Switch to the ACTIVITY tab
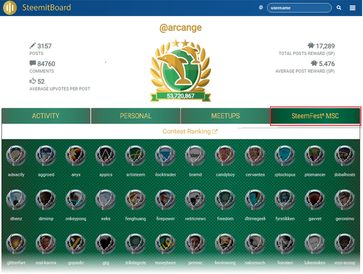 [46, 116]
